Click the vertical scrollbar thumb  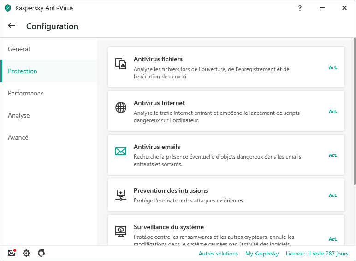355,111
